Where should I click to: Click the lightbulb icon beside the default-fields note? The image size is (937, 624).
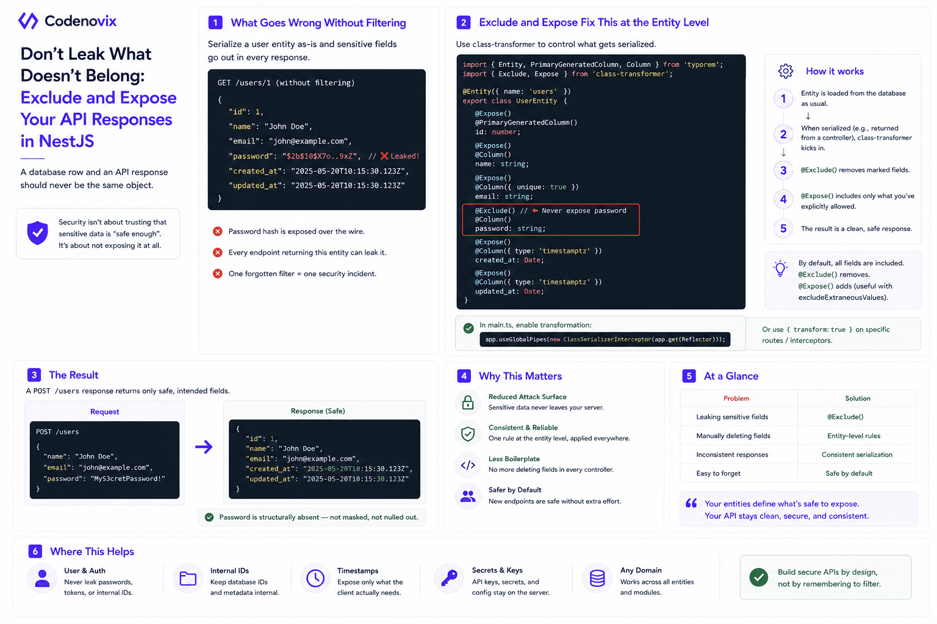(780, 269)
